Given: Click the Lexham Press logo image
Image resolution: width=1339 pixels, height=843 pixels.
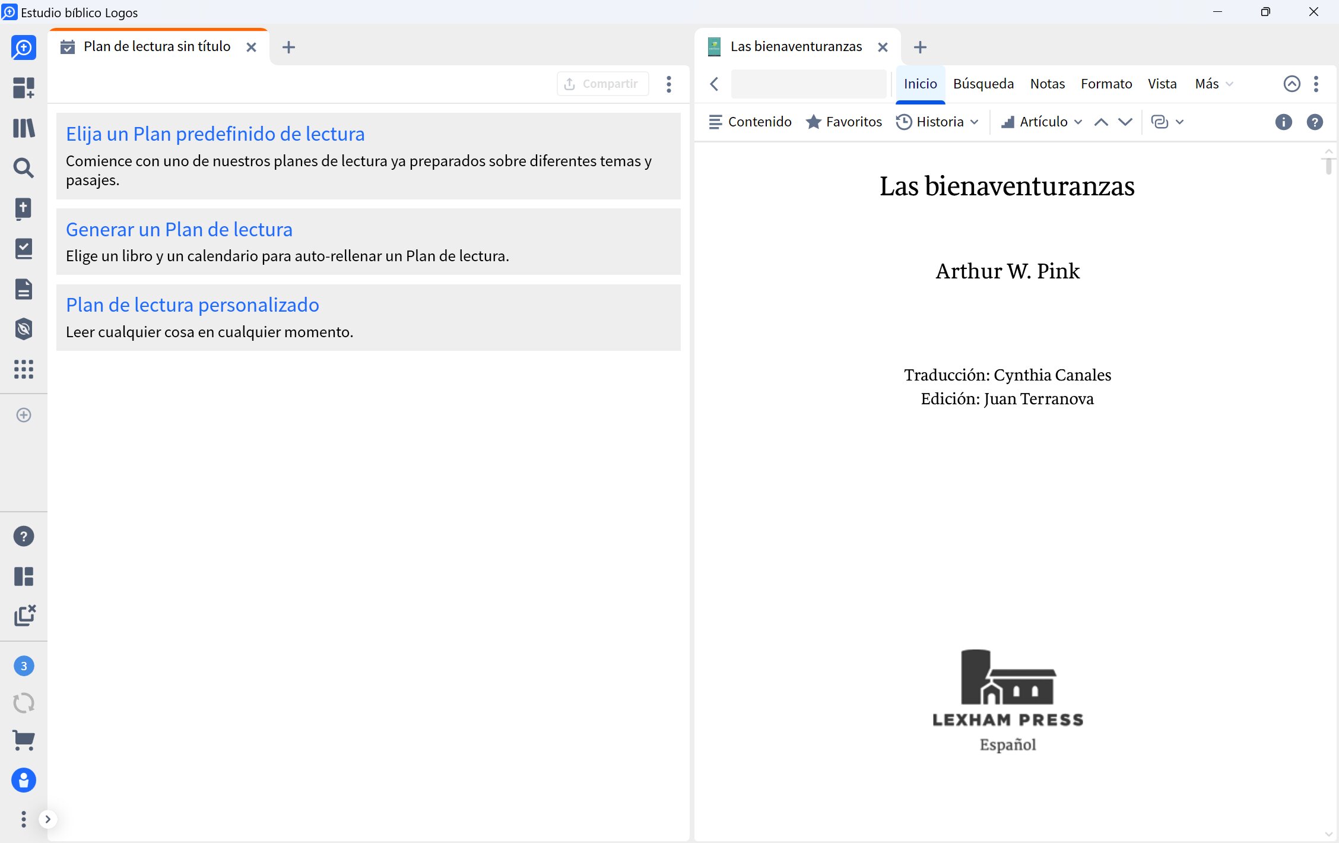Looking at the screenshot, I should [x=1008, y=701].
